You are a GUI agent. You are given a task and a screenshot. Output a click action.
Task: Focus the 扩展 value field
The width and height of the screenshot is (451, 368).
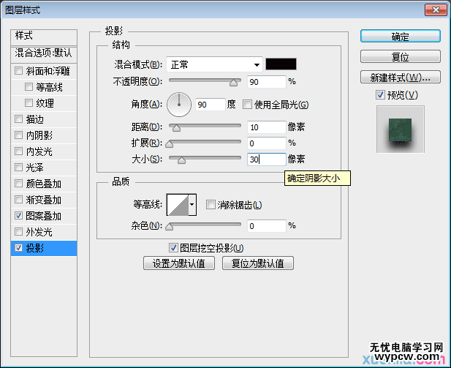(267, 143)
